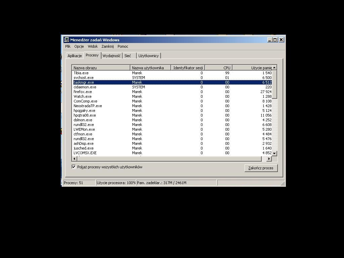This screenshot has height=258, width=344.
Task: Select the NeostradaTP.exe process row
Action: (172, 106)
